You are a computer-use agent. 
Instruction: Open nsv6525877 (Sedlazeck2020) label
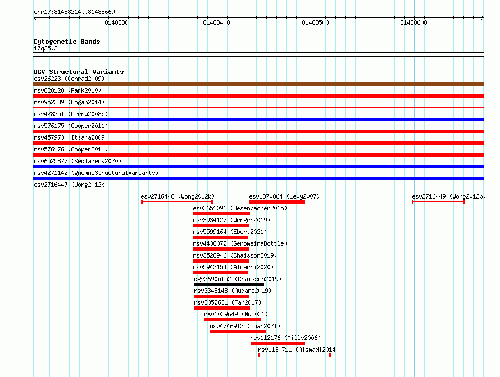[x=78, y=161]
